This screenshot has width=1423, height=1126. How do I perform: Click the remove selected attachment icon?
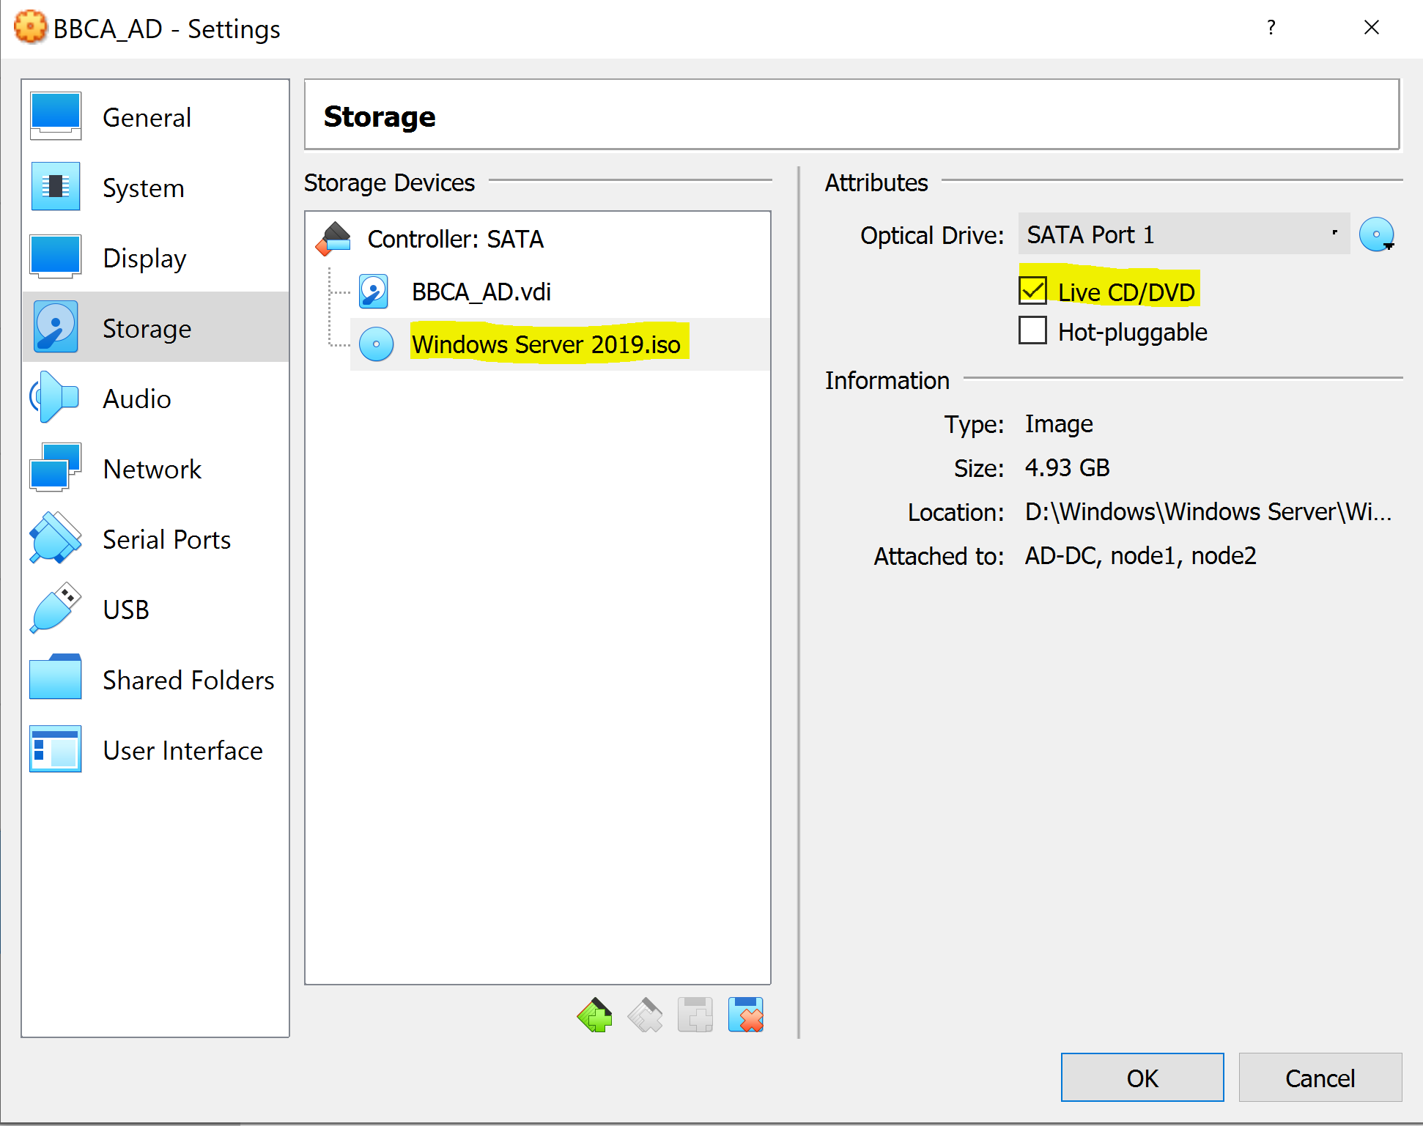click(x=746, y=1015)
